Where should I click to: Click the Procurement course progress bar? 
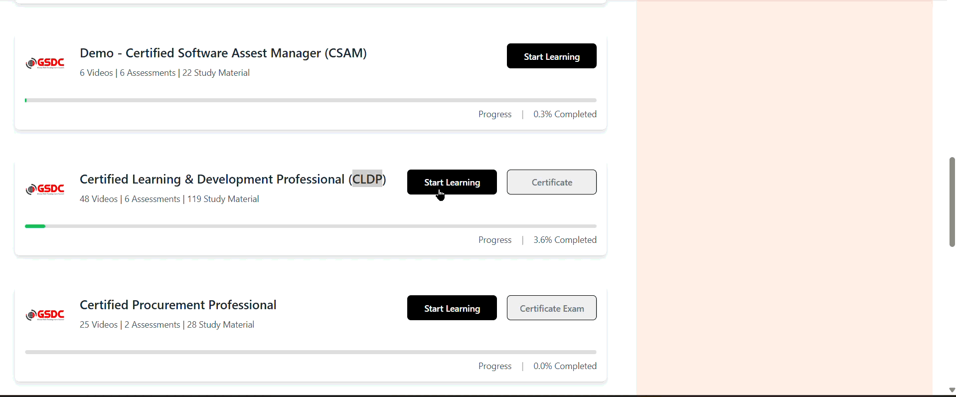311,352
